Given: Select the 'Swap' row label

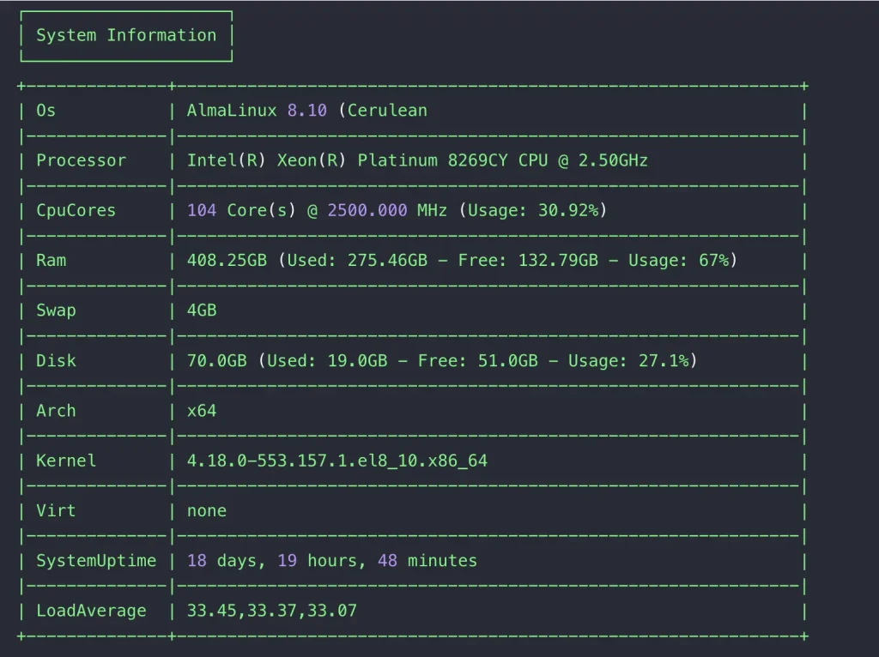Looking at the screenshot, I should point(56,310).
